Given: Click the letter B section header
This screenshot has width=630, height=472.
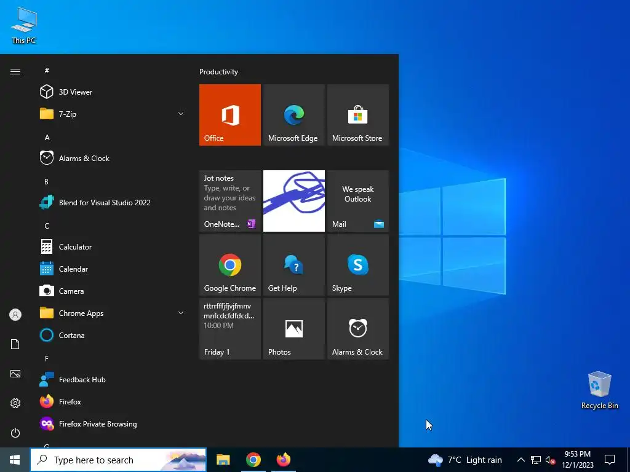Looking at the screenshot, I should pos(46,181).
